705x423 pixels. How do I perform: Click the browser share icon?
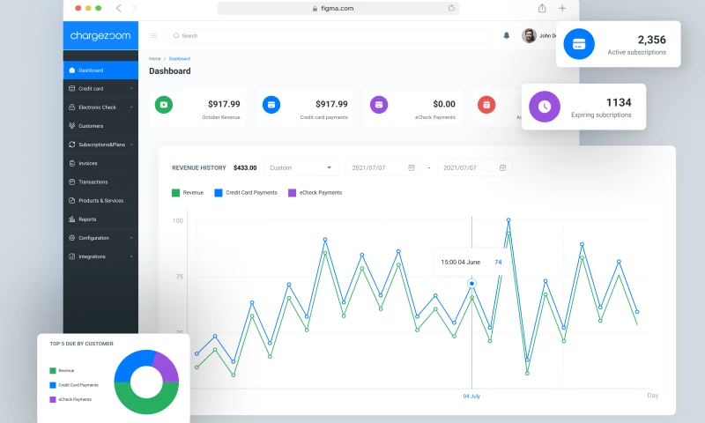tap(542, 8)
